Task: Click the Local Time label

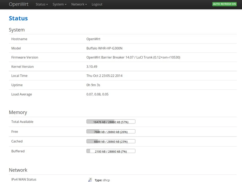Action: point(19,76)
